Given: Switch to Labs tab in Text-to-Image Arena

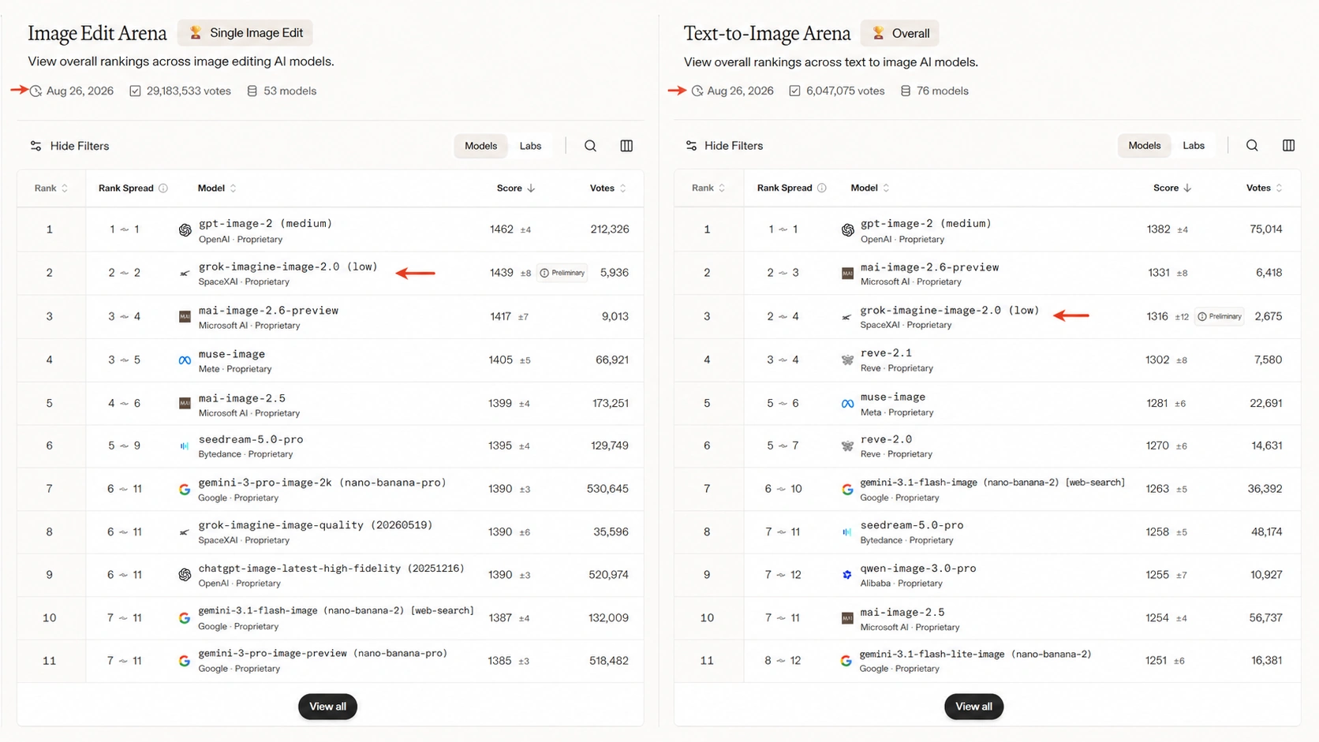Looking at the screenshot, I should pos(1194,145).
